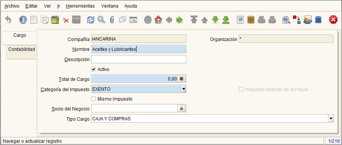Expand the Categoría del Impuesto dropdown
This screenshot has height=145, width=342.
point(184,89)
